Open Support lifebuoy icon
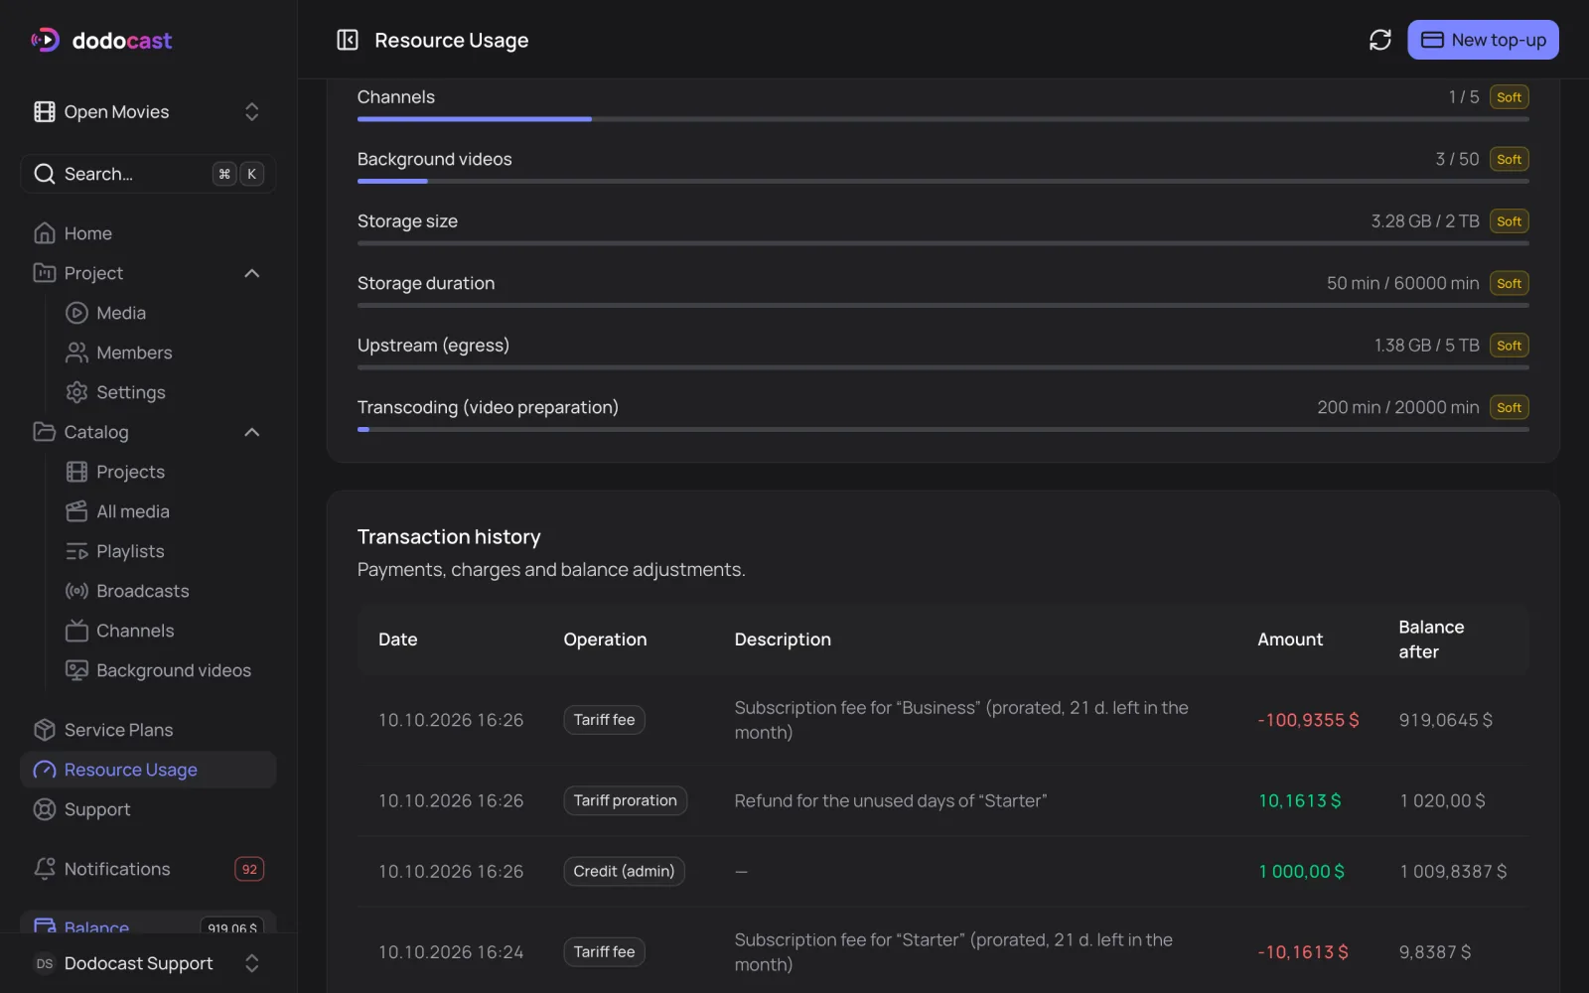The image size is (1589, 993). 45,809
